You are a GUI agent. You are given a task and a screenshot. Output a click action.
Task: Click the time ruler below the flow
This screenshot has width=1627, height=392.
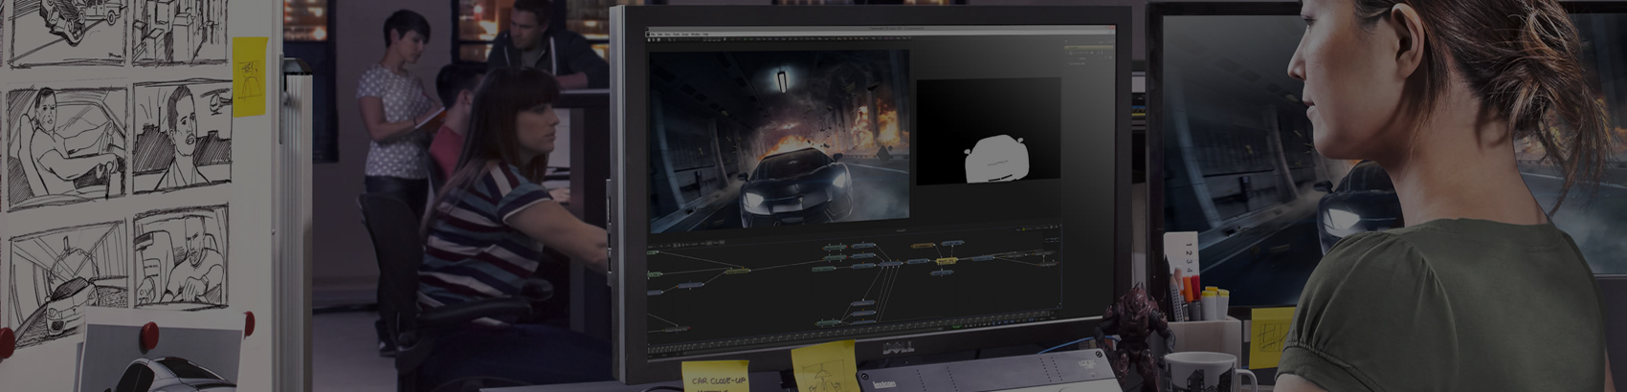[852, 336]
